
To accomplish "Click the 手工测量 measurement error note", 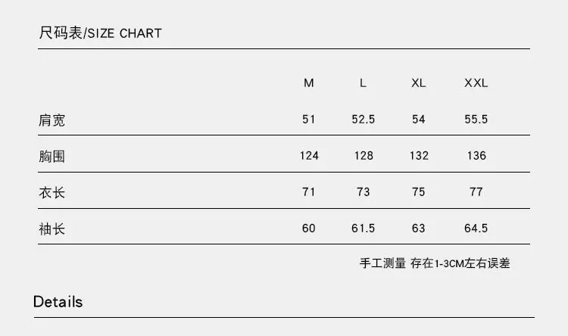I will click(x=435, y=263).
